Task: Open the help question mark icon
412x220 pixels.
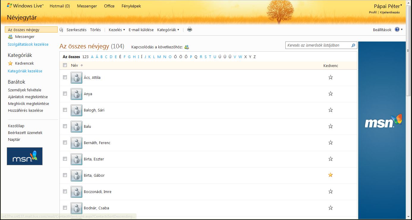Action: point(397,29)
